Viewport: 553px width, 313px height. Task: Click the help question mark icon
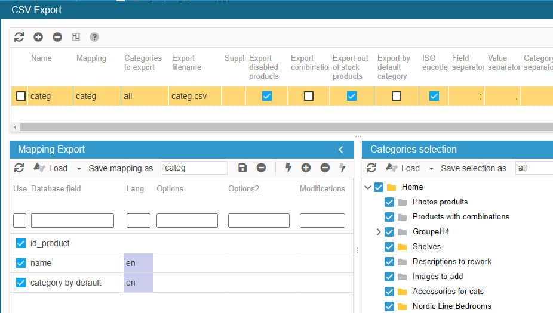tap(94, 37)
